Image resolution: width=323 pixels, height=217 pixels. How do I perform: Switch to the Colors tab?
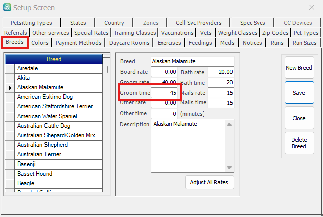click(x=40, y=43)
